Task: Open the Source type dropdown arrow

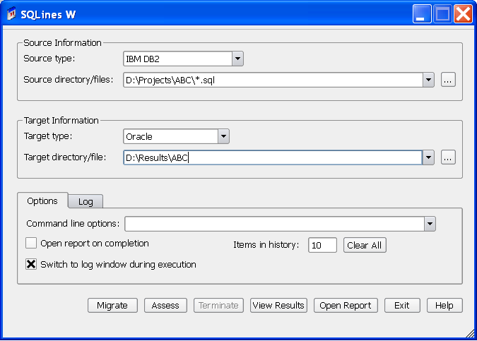Action: [237, 59]
